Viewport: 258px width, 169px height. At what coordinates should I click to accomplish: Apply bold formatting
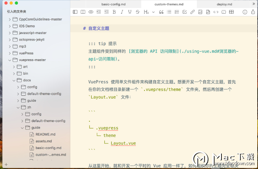point(114,12)
